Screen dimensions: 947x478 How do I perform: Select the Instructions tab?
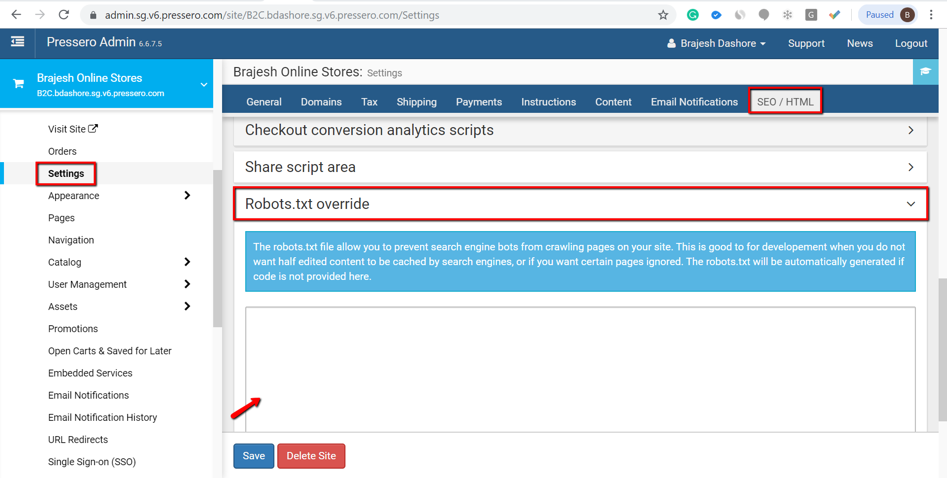548,102
